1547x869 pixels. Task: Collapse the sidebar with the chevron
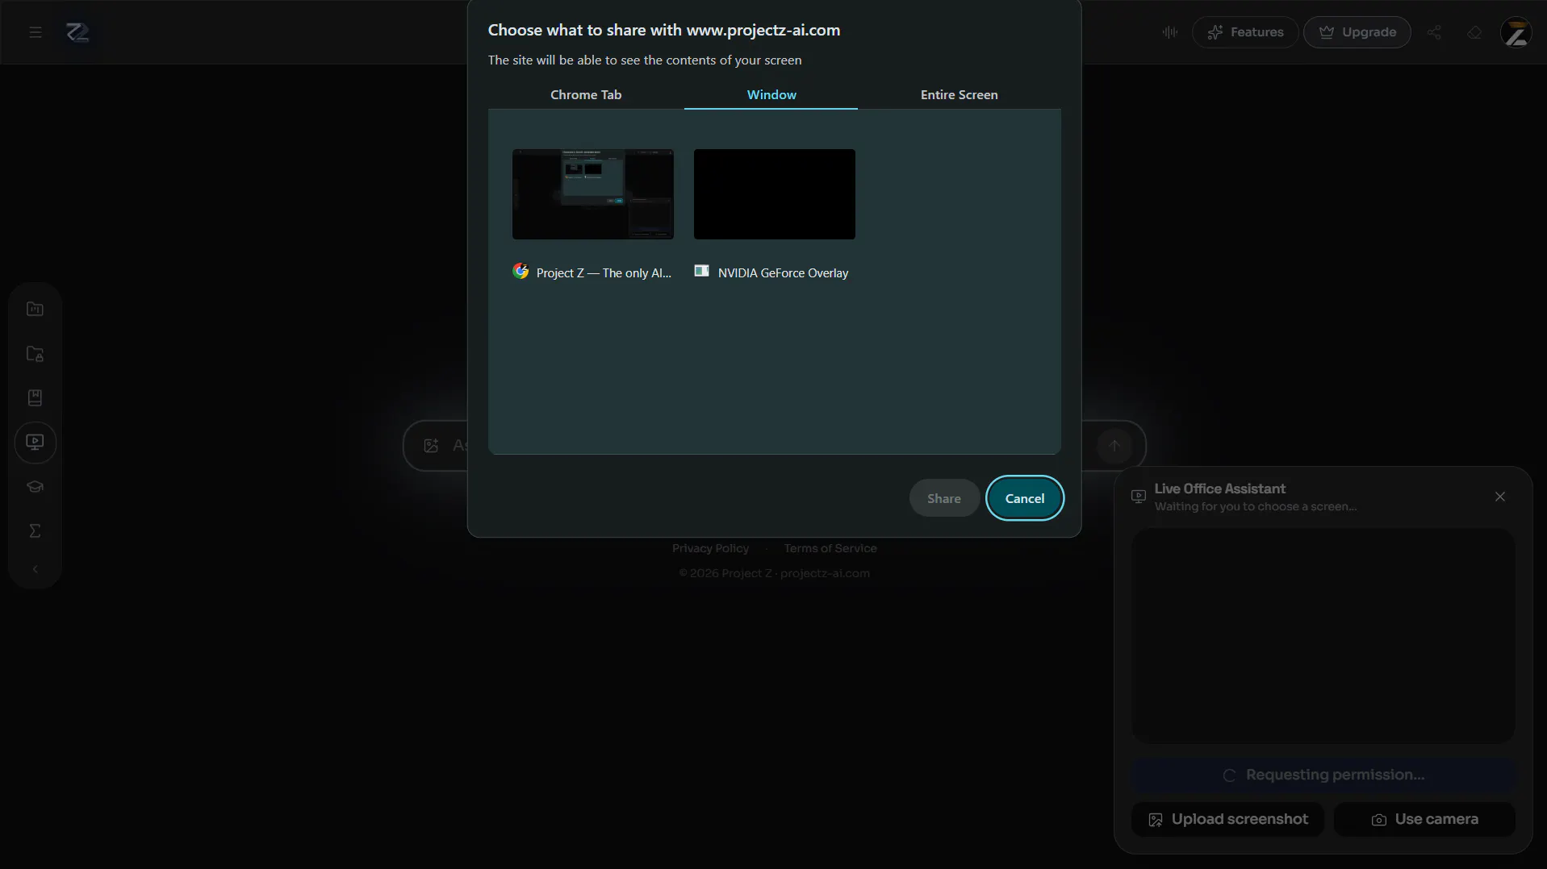[x=35, y=569]
